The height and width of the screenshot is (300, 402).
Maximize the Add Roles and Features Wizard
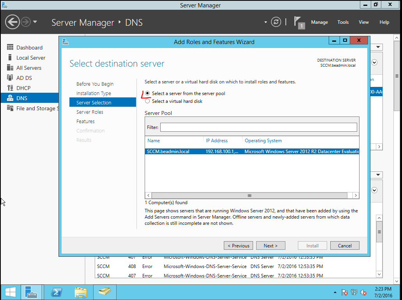345,40
